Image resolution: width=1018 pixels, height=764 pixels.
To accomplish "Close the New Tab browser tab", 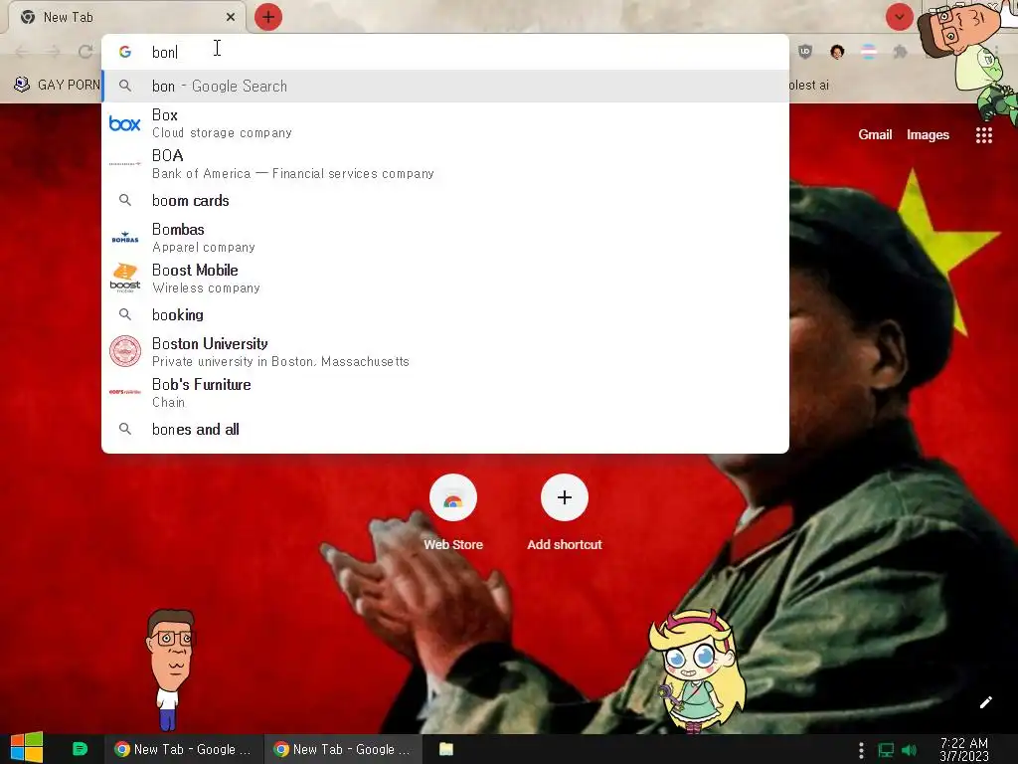I will coord(231,17).
